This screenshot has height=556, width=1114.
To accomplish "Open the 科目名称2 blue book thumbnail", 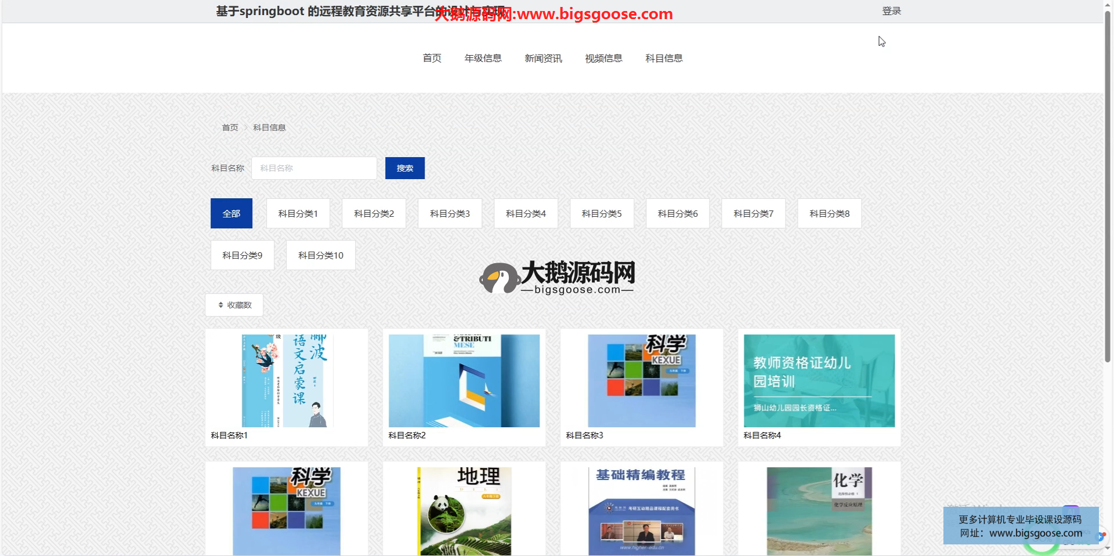I will pyautogui.click(x=464, y=381).
